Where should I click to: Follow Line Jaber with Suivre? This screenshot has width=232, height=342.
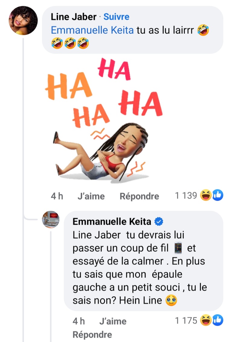point(116,17)
